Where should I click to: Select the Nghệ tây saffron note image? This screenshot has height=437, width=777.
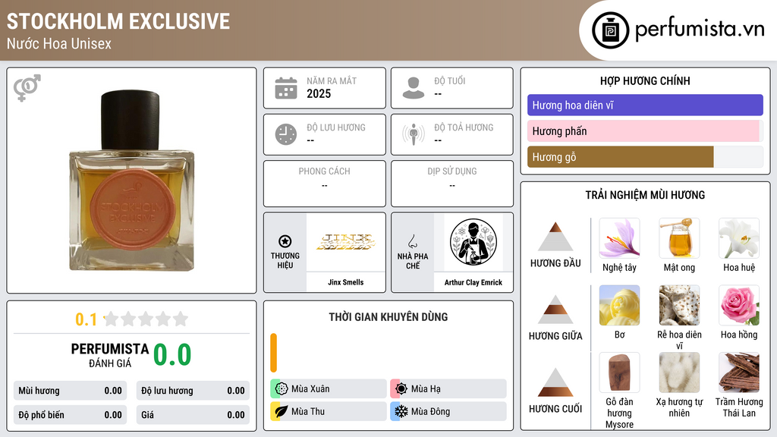(619, 238)
